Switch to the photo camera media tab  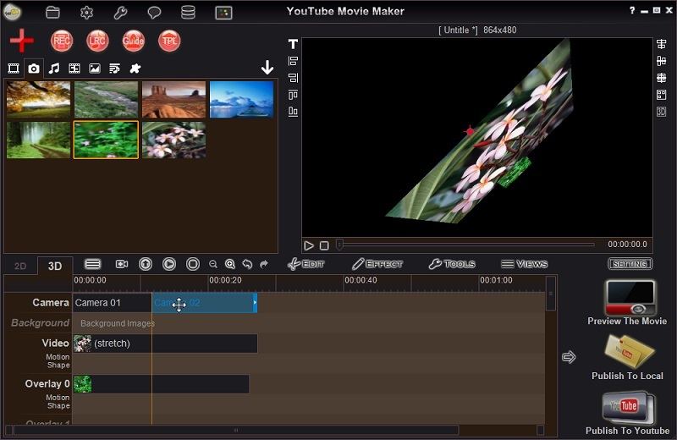click(34, 69)
